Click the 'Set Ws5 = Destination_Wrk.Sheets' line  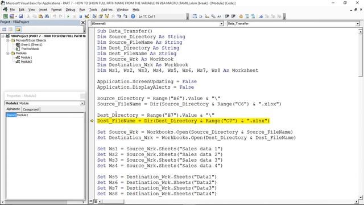click(157, 177)
